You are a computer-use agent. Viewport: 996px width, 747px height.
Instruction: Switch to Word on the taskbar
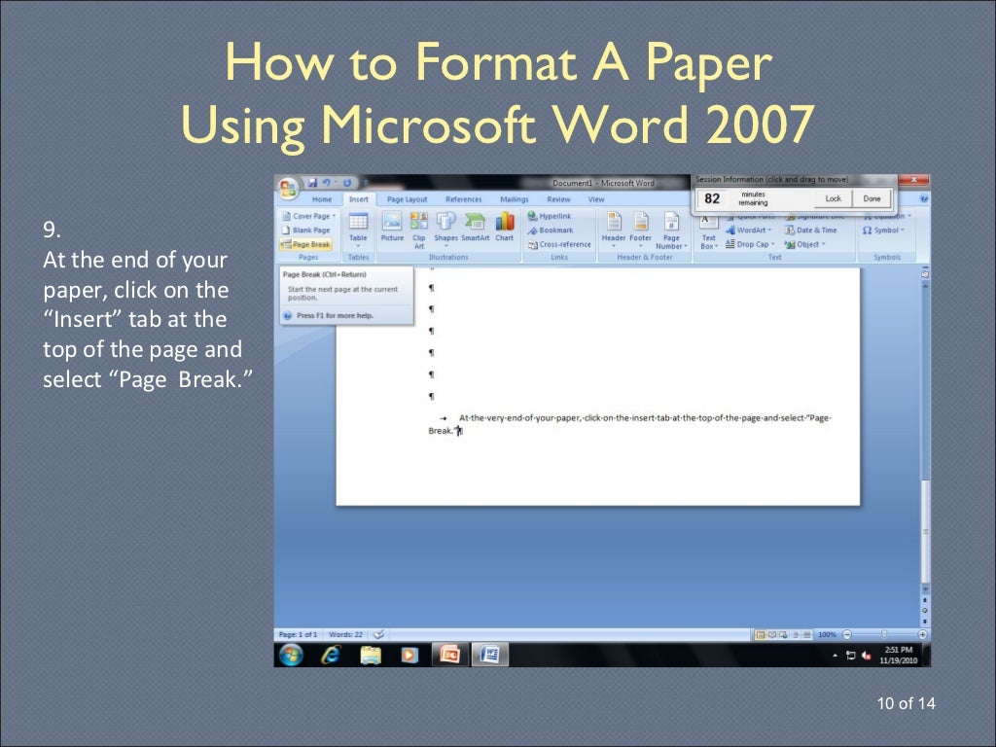490,655
